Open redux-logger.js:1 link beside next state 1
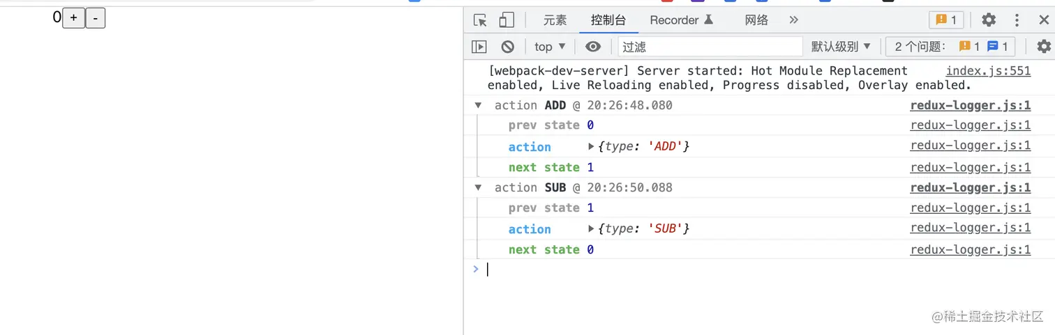The width and height of the screenshot is (1055, 335). click(x=971, y=167)
